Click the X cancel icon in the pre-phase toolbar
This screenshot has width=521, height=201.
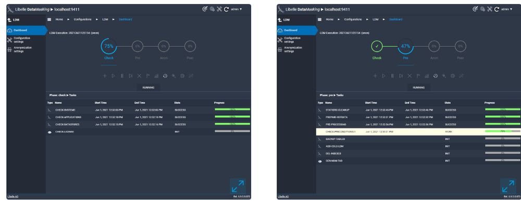(410, 76)
